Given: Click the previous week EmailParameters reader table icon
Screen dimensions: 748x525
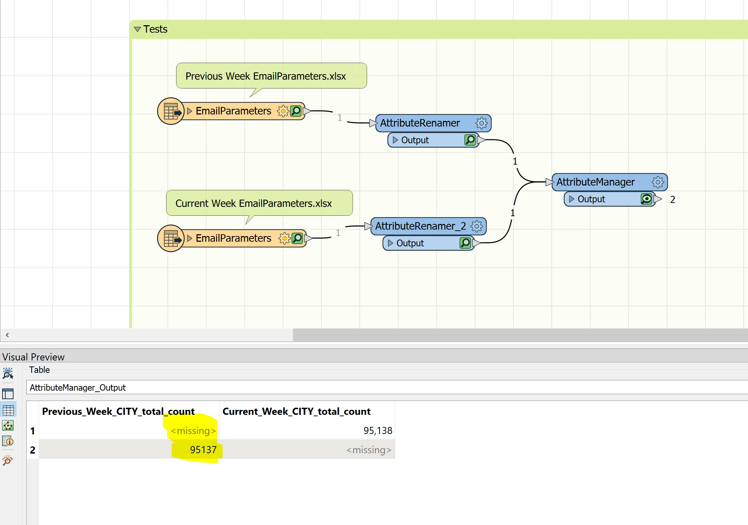Looking at the screenshot, I should point(171,111).
